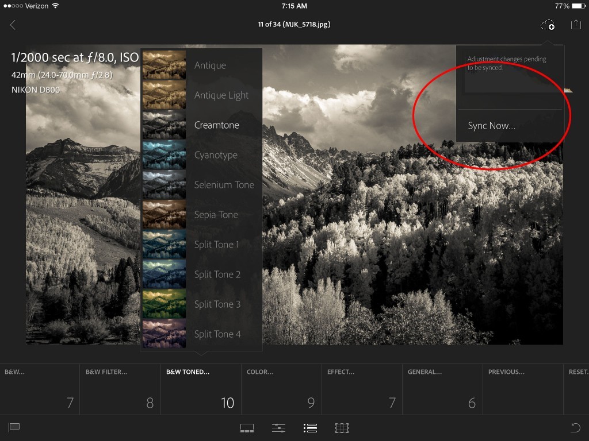Tap the back arrow icon

13,25
